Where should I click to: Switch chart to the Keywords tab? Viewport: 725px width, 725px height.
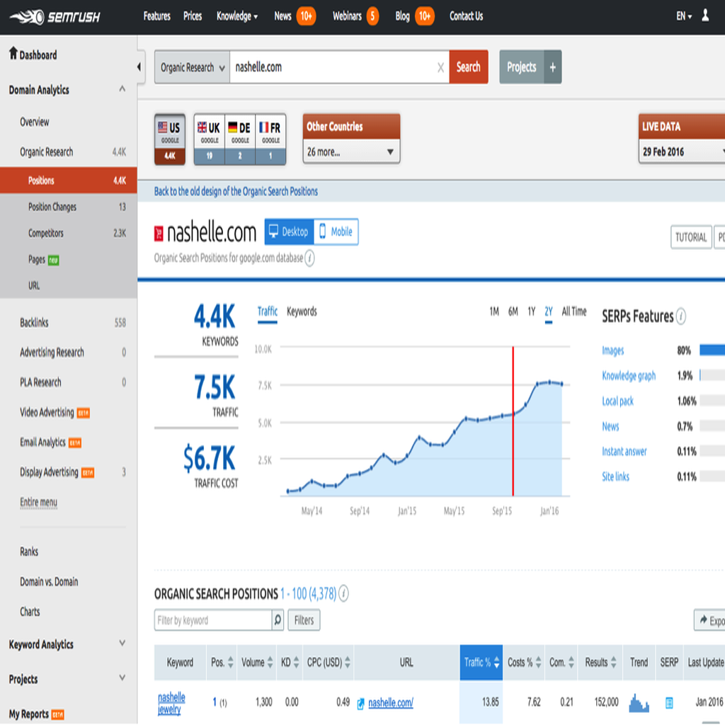click(302, 312)
